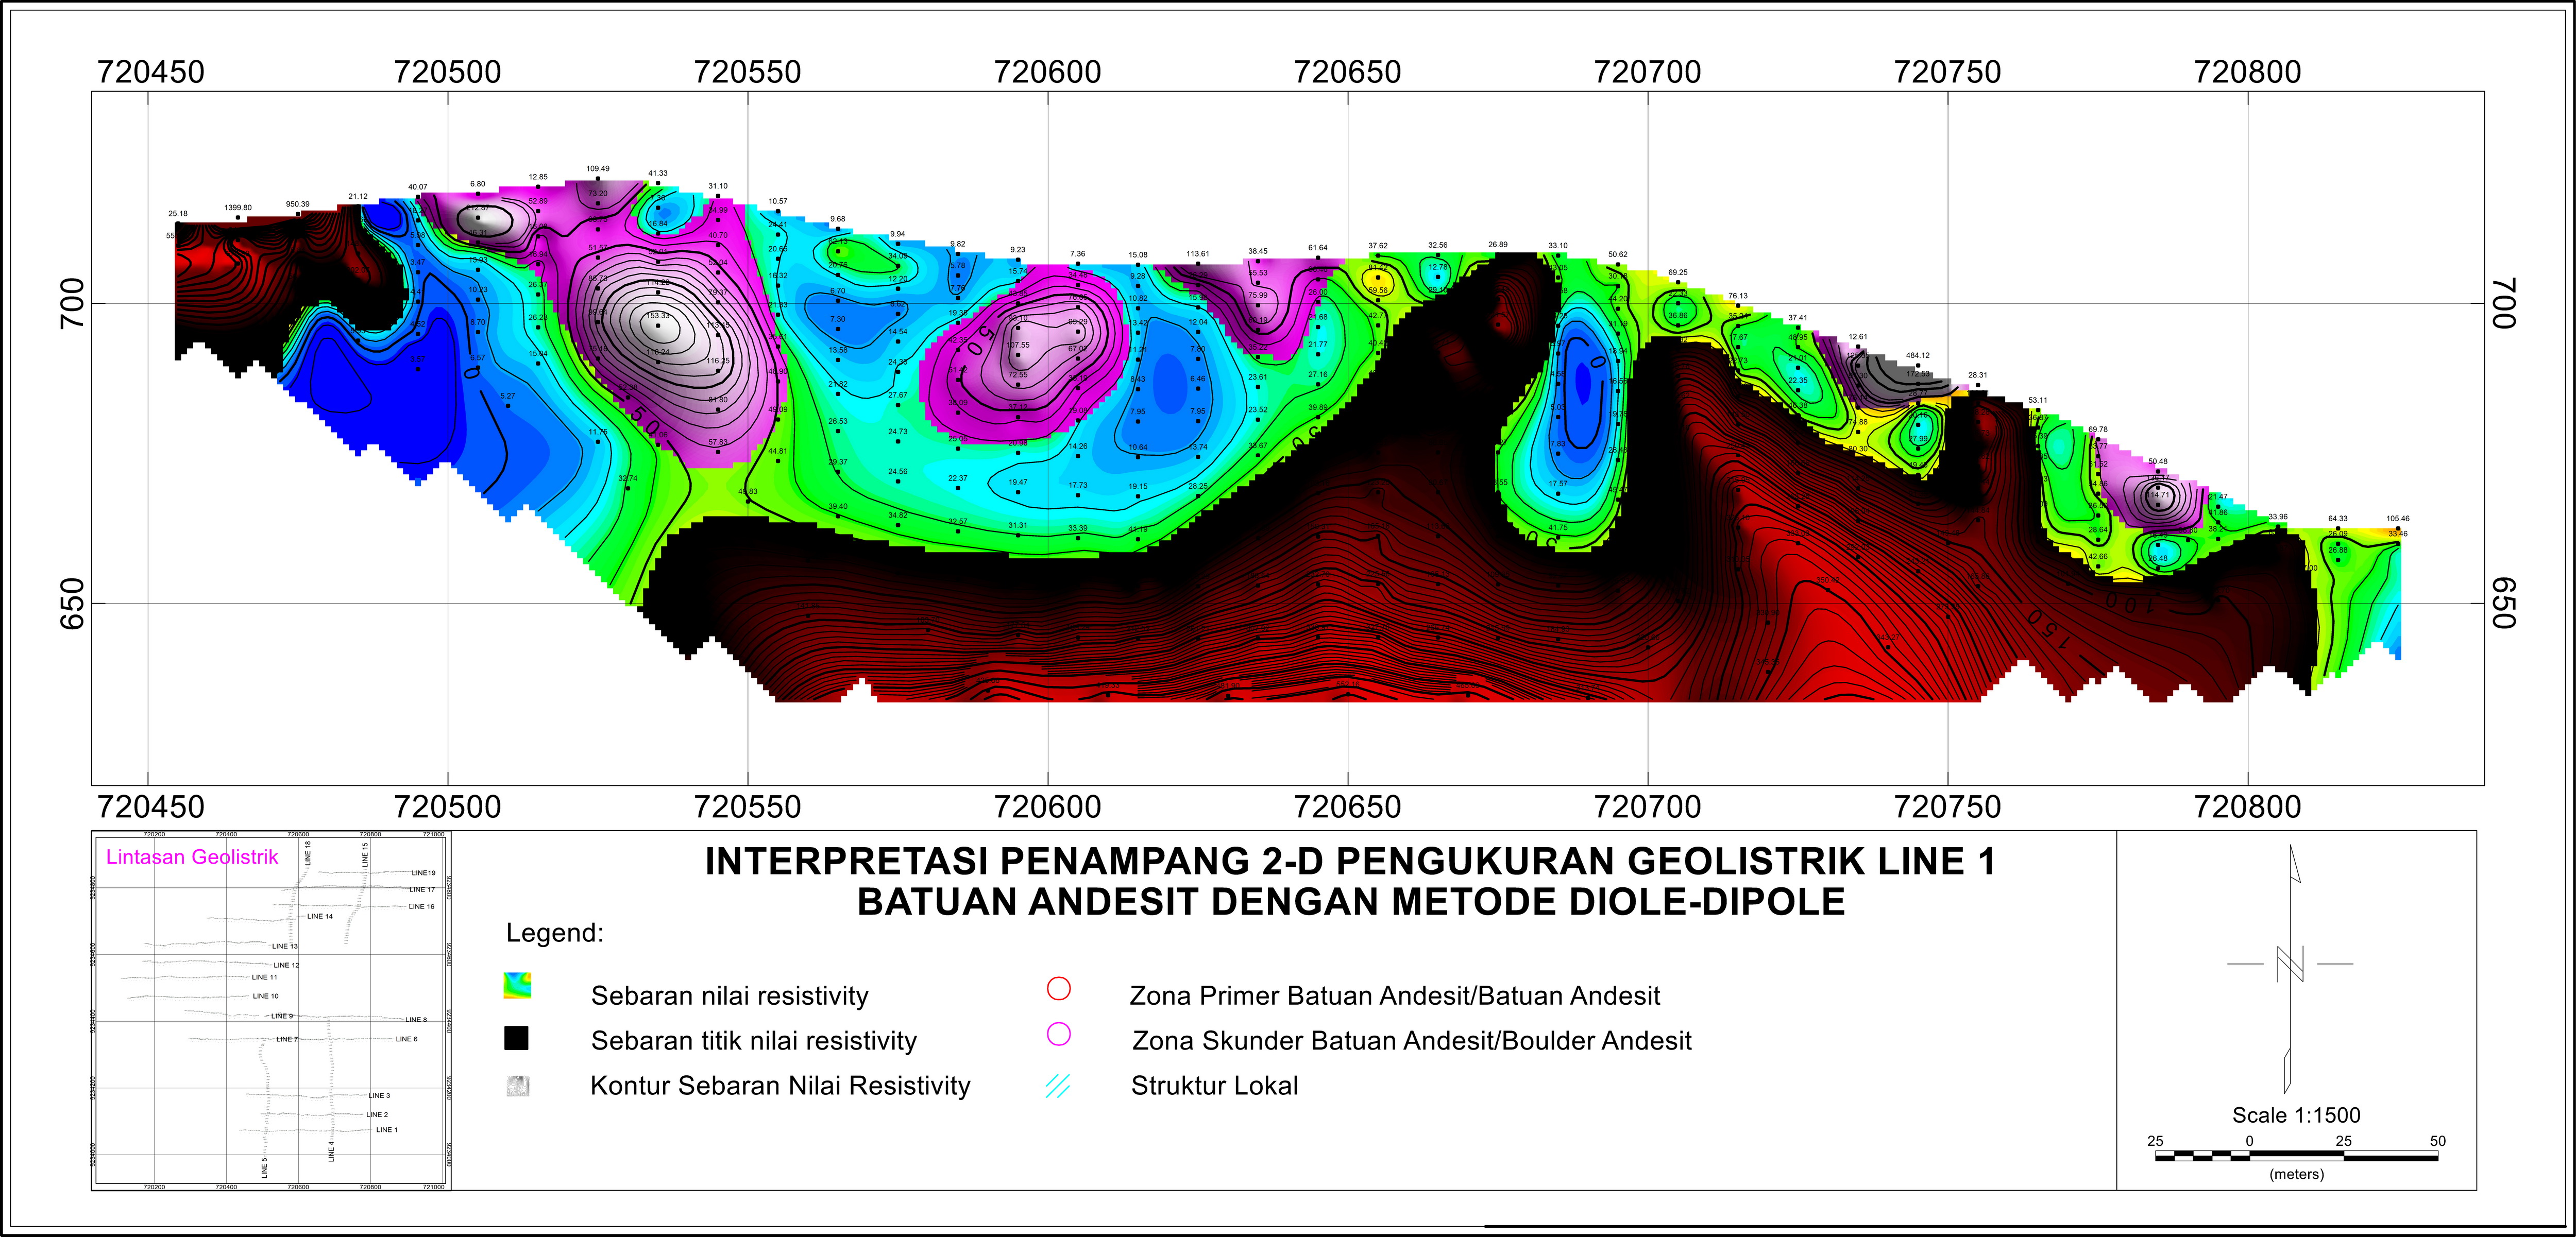Click the 'Struktur Lokal' legend text
The width and height of the screenshot is (2576, 1237).
click(x=1214, y=1086)
